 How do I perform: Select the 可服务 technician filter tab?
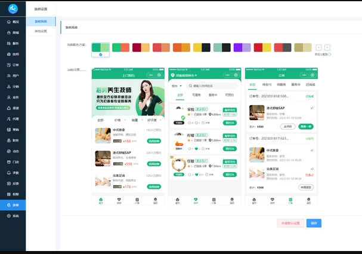(196, 95)
